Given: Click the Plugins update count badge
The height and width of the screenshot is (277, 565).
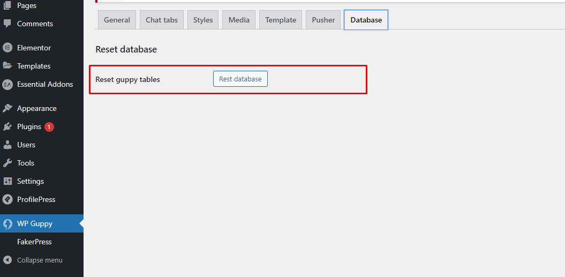Looking at the screenshot, I should 49,127.
